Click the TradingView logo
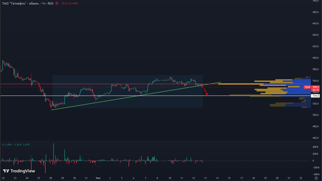This screenshot has width=322, height=181. [19, 171]
